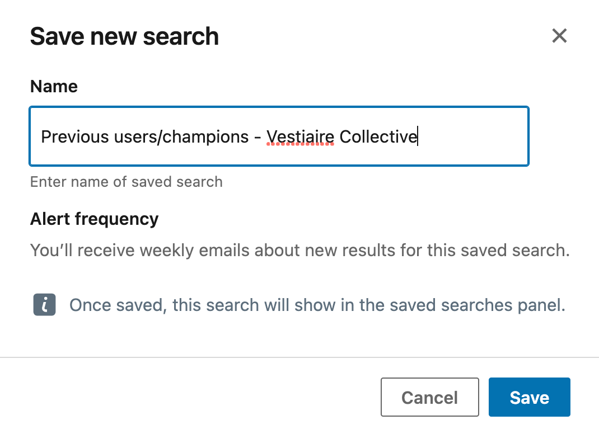Click the dash character in the name field
Viewport: 599px width, 434px height.
tap(258, 138)
